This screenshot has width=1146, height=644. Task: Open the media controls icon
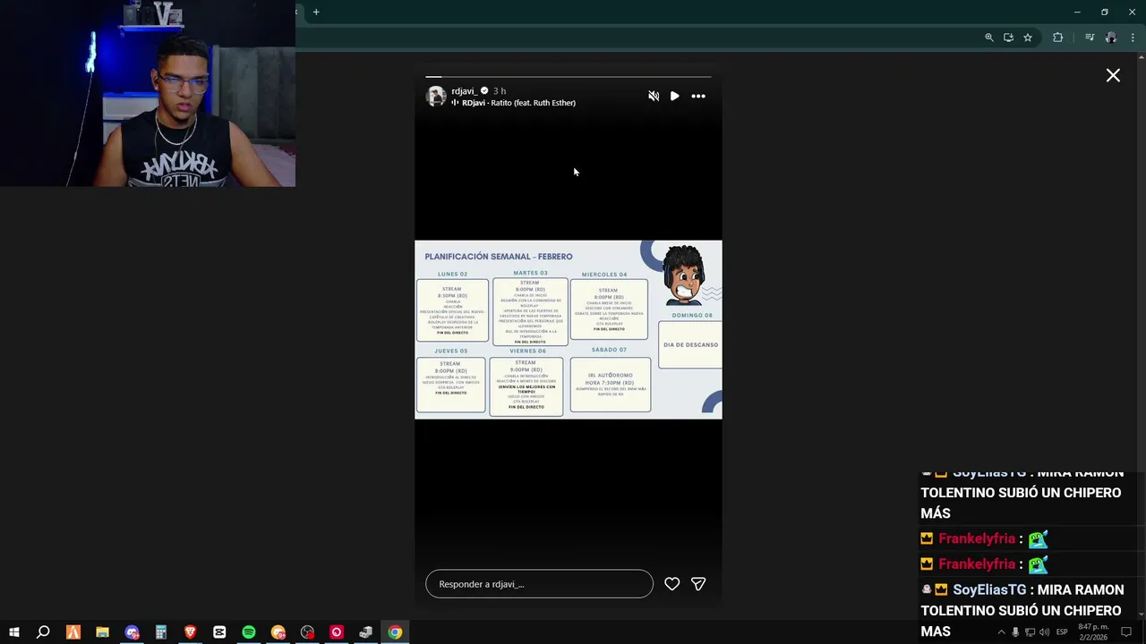[x=1090, y=38]
